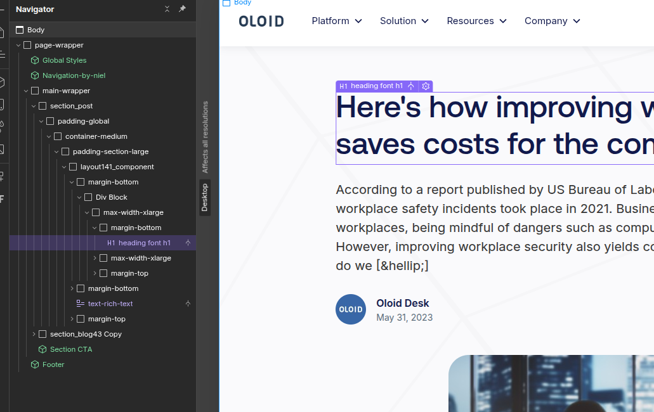Click the Navigator panel title

click(x=35, y=9)
